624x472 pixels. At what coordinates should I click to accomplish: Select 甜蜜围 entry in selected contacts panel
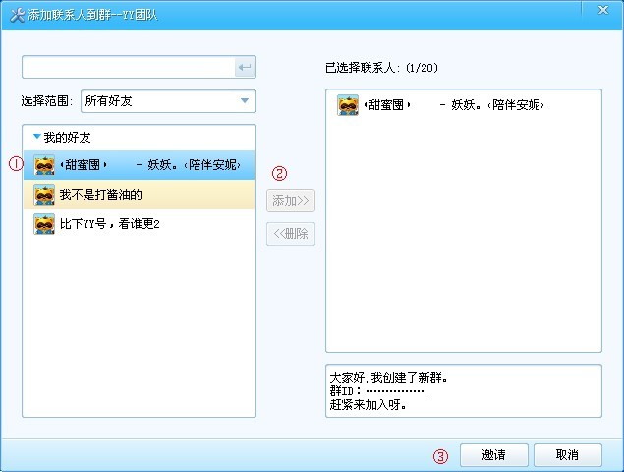tap(440, 105)
